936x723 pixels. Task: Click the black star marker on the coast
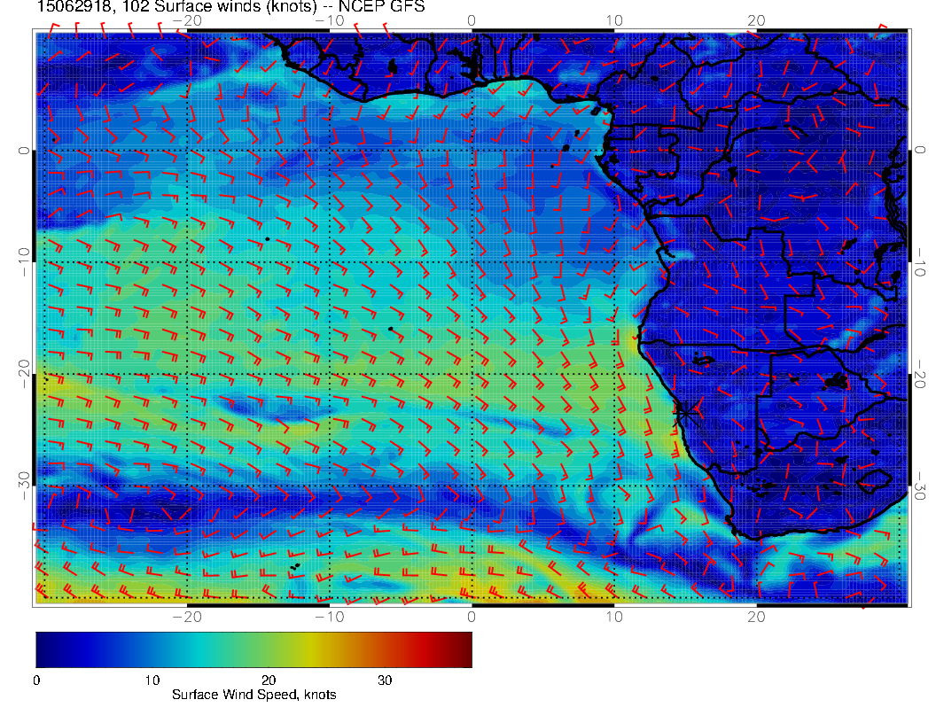pyautogui.click(x=684, y=411)
